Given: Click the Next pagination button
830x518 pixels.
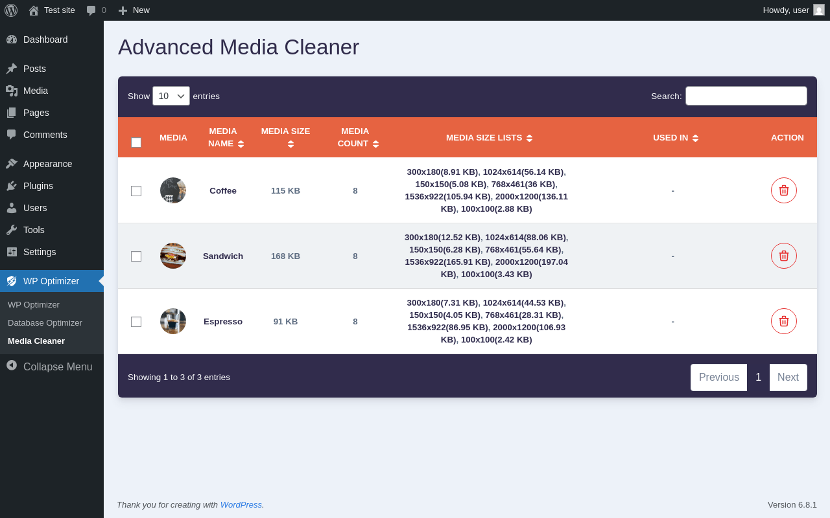Looking at the screenshot, I should pyautogui.click(x=788, y=377).
